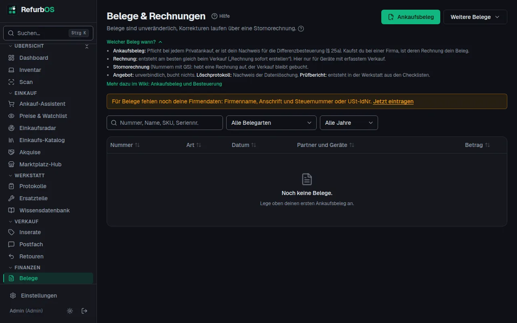This screenshot has height=323, width=517.
Task: Open Retouren from the sidebar
Action: point(48,256)
